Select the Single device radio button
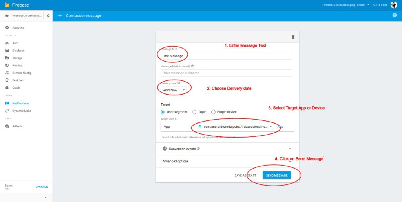 click(213, 112)
